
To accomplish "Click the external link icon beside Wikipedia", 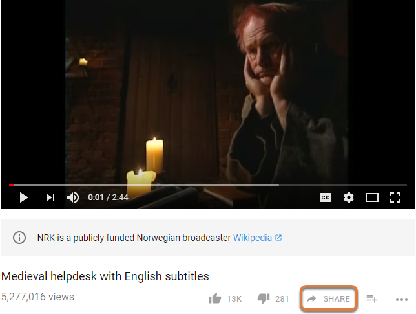I will pyautogui.click(x=278, y=238).
